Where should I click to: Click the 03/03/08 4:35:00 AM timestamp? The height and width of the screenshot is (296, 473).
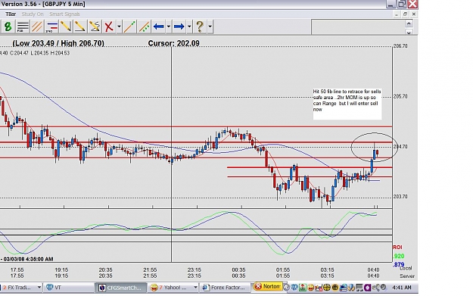[x=28, y=259]
